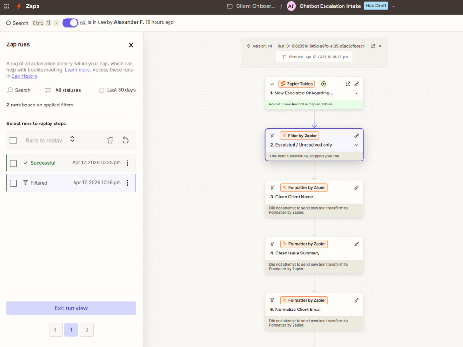Click Formatter badge on Clean Issue Summary step

click(304, 244)
